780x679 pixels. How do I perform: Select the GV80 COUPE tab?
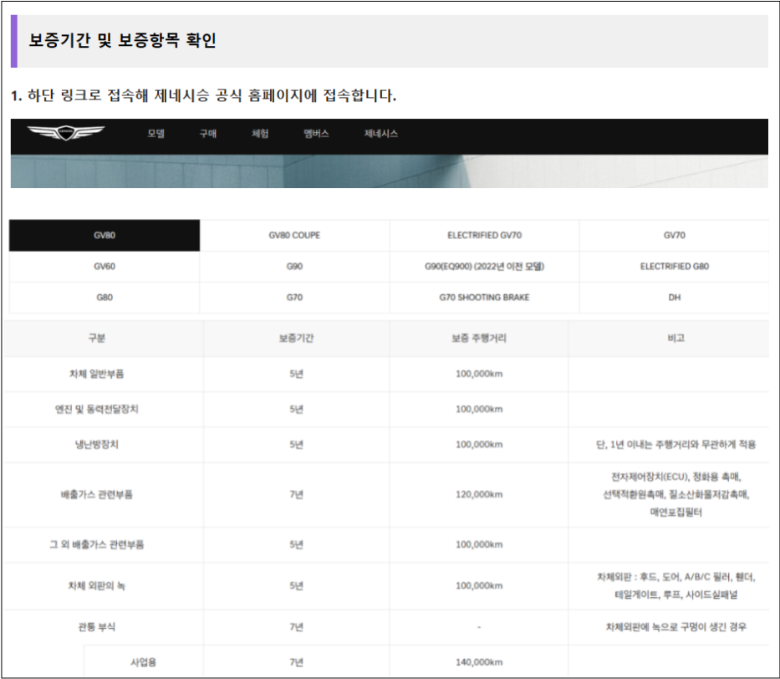[x=294, y=235]
